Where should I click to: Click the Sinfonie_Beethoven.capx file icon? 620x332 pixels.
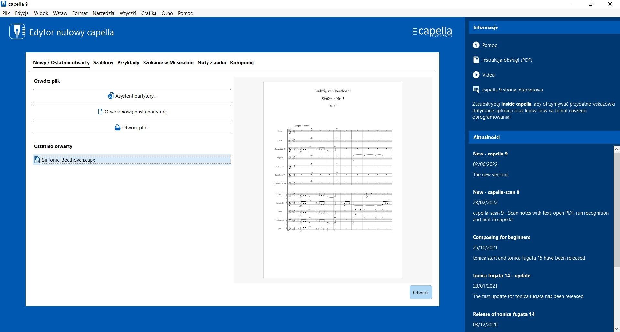pos(37,160)
